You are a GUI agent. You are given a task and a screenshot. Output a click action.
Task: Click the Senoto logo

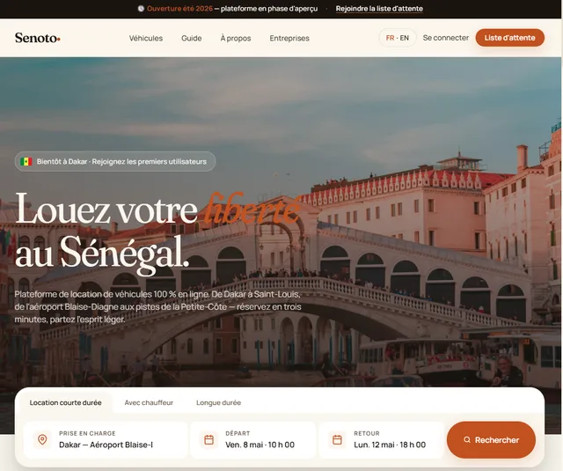37,38
